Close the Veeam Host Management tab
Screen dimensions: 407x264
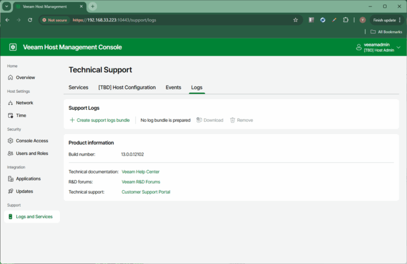(x=81, y=6)
